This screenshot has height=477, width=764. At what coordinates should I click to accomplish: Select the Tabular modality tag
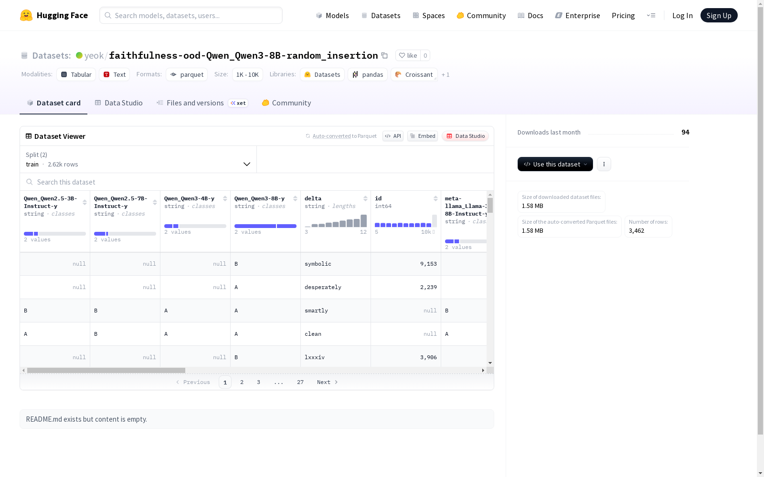coord(76,74)
